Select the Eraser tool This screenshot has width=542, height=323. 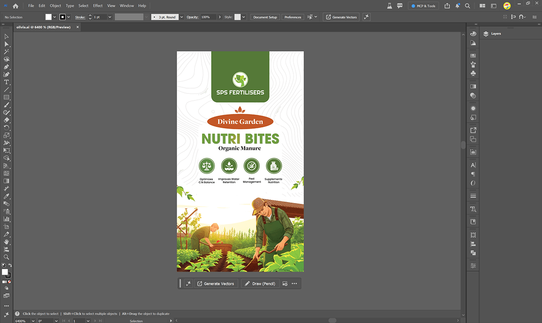coord(7,120)
